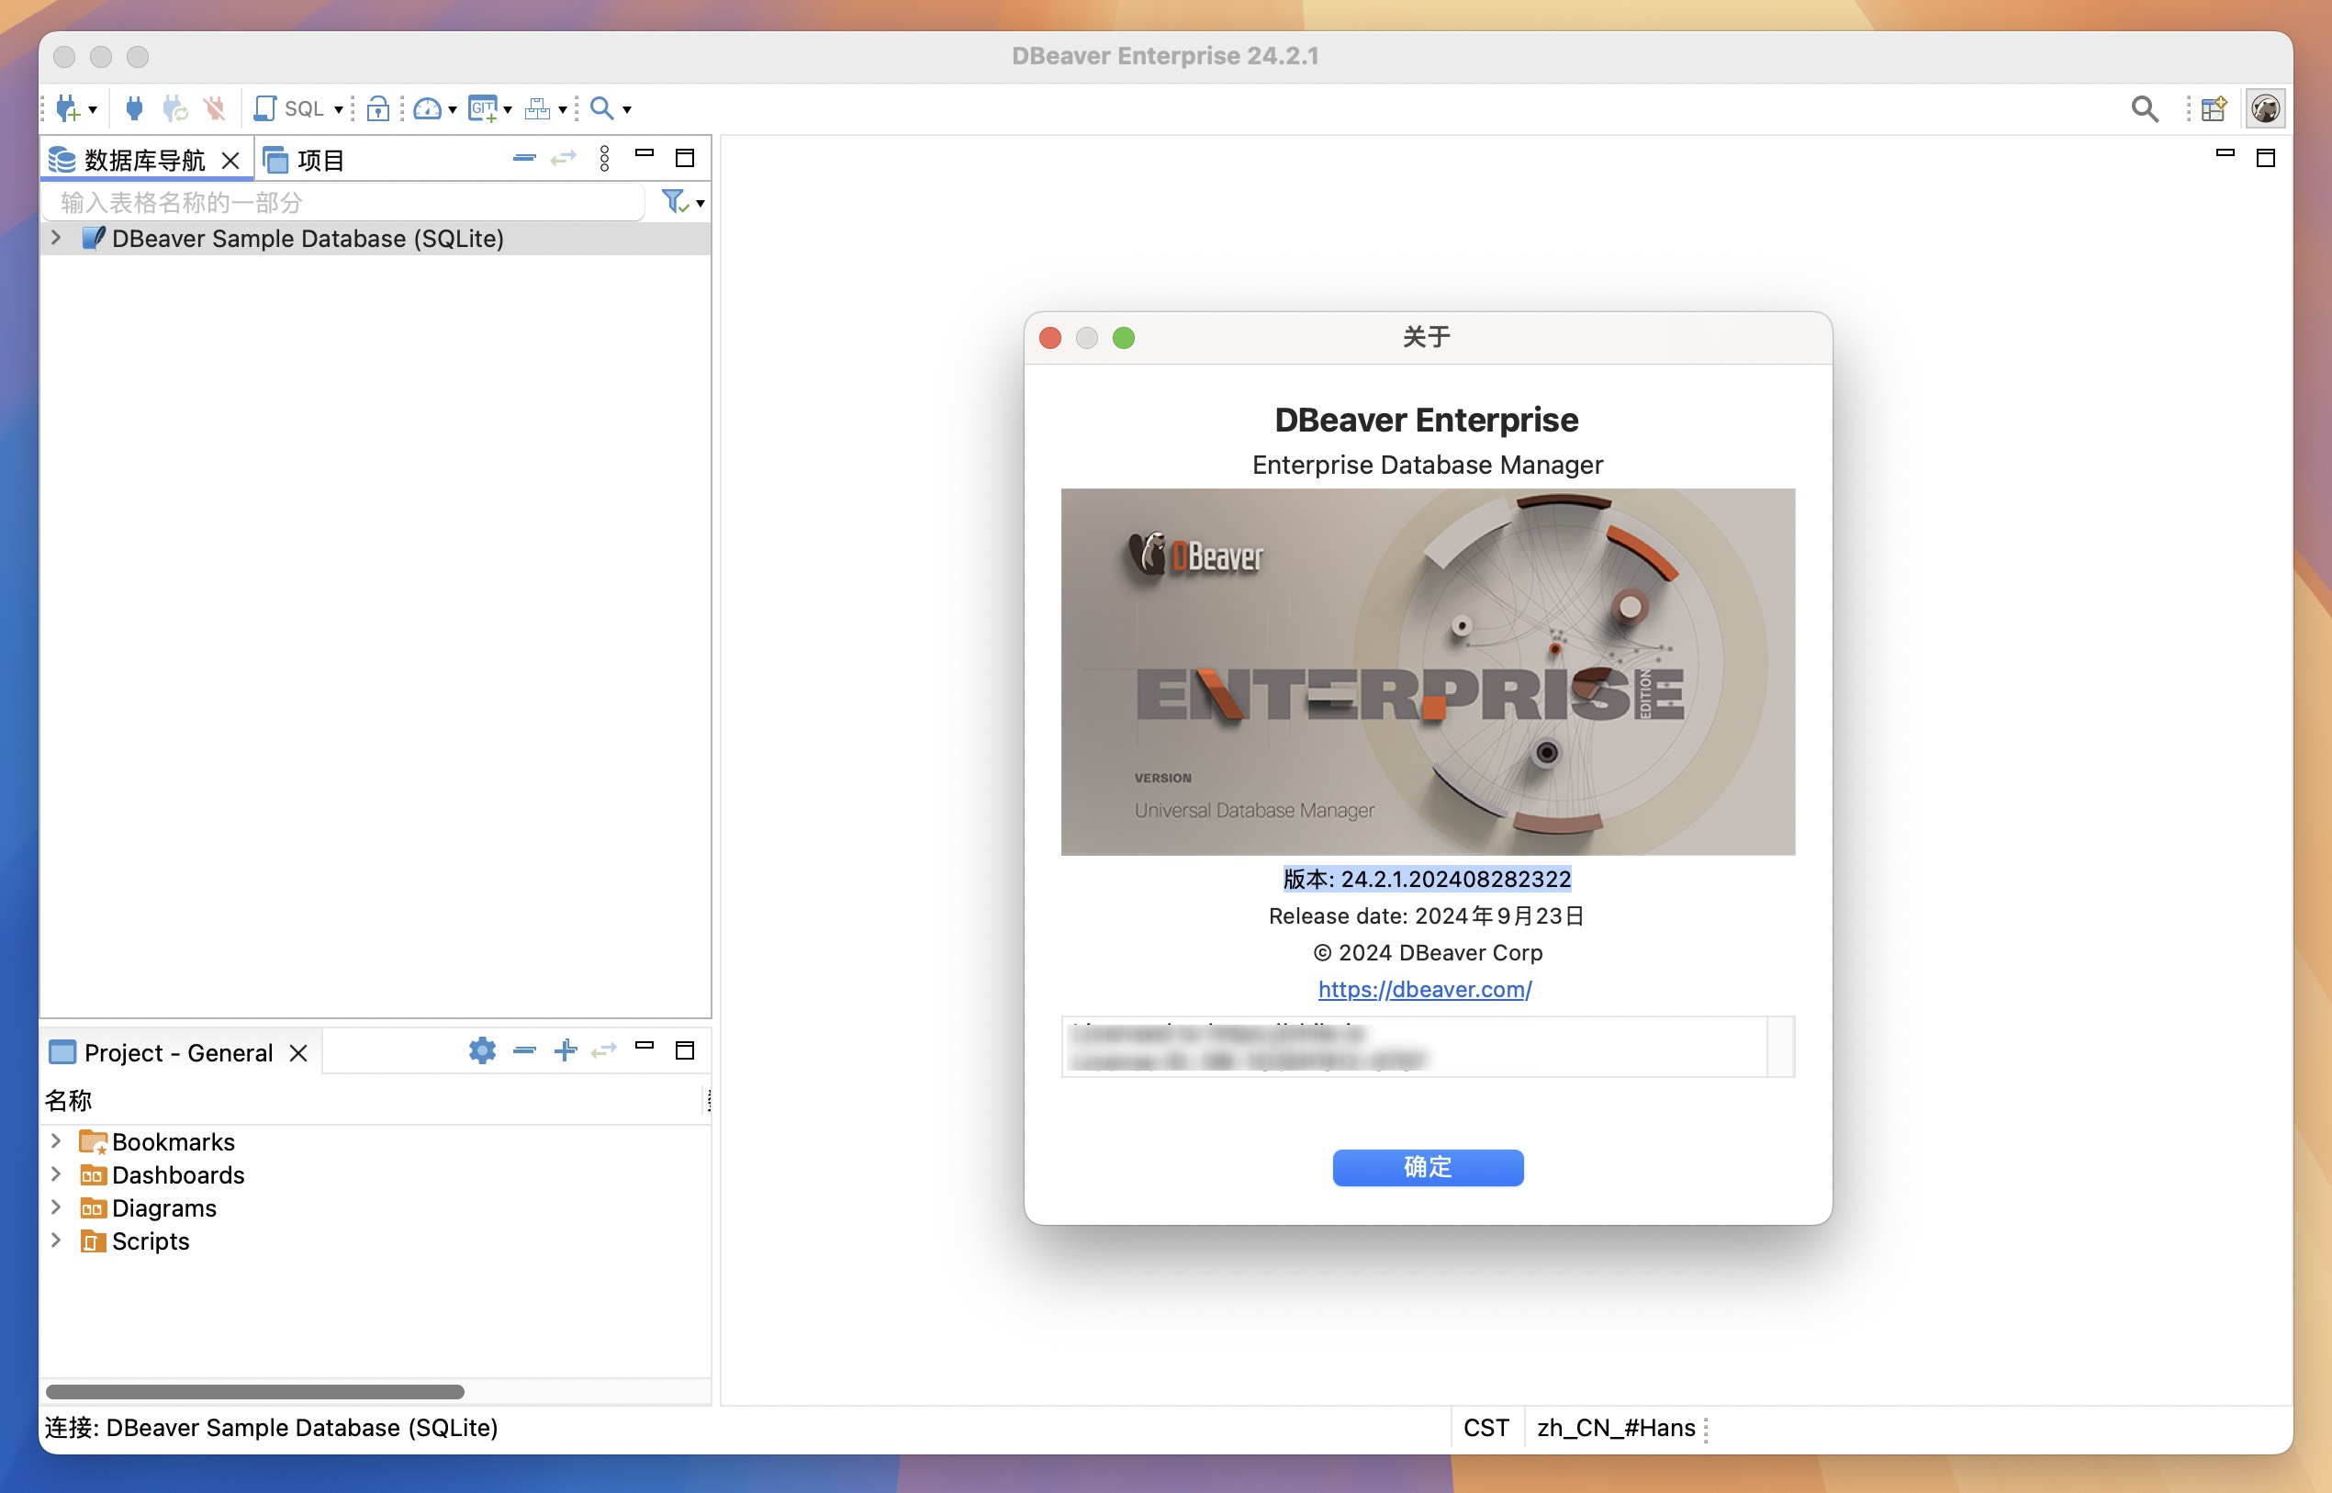Viewport: 2332px width, 1493px height.
Task: Click the Connect plug icon in toolbar
Action: click(135, 108)
